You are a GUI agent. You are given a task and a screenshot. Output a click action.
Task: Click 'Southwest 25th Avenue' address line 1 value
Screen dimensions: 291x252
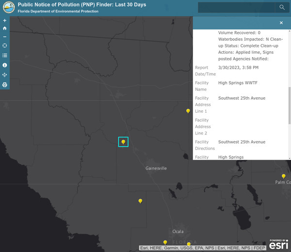click(x=242, y=98)
